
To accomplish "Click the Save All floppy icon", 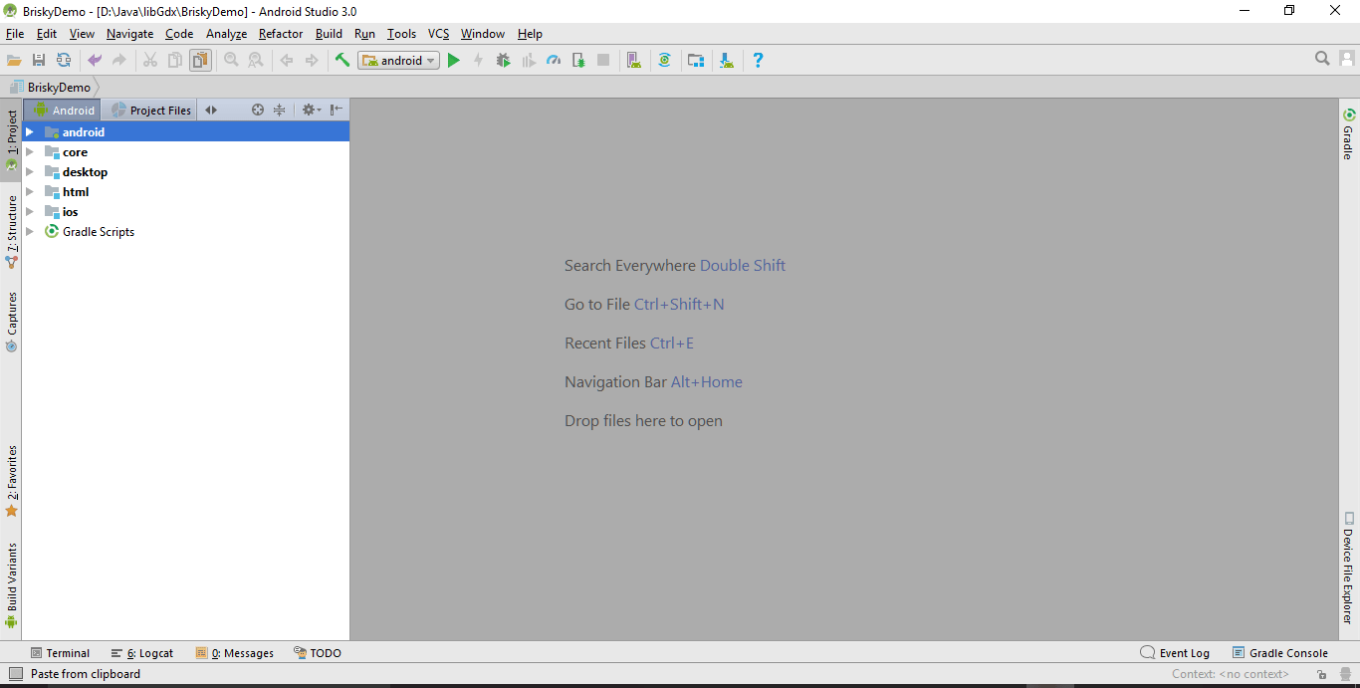I will 39,61.
